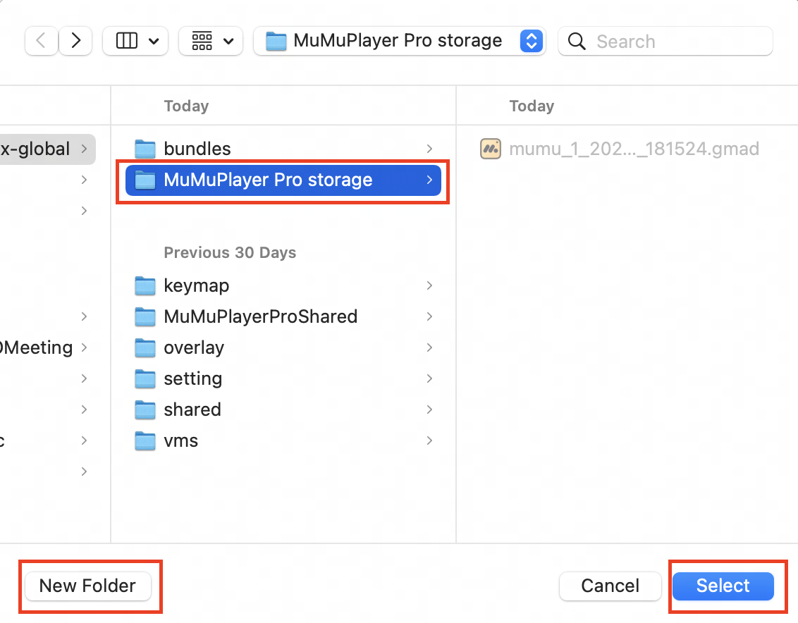Click the Cancel button

[610, 586]
